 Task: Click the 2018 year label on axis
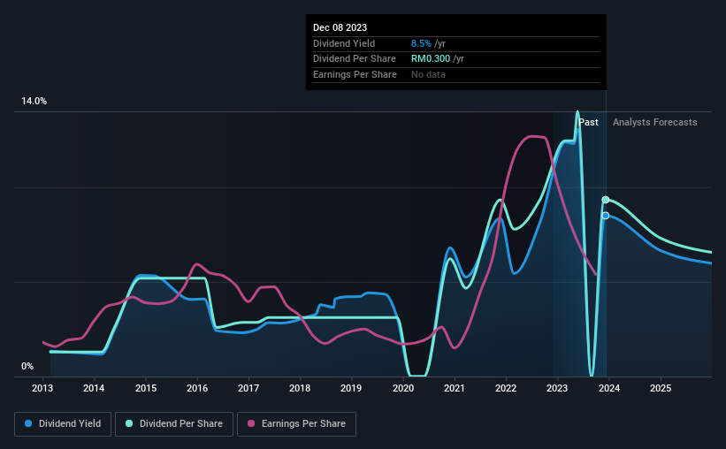(x=300, y=388)
